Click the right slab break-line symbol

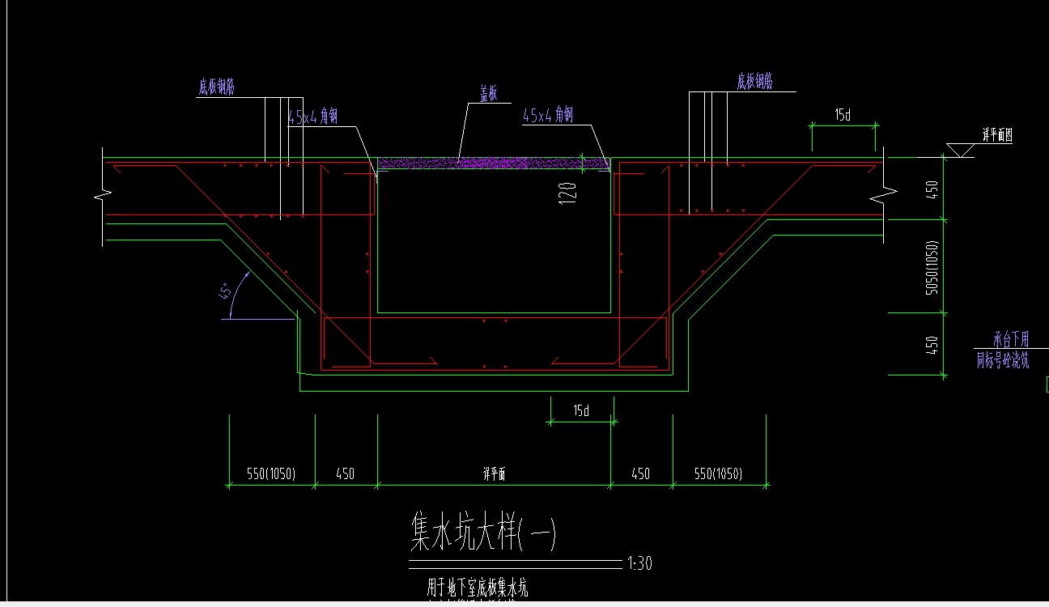point(883,195)
